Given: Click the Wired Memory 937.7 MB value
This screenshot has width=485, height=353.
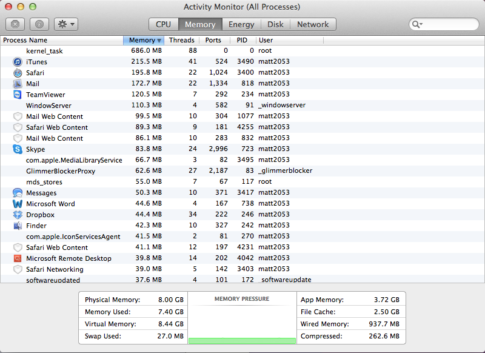Looking at the screenshot, I should click(x=384, y=324).
